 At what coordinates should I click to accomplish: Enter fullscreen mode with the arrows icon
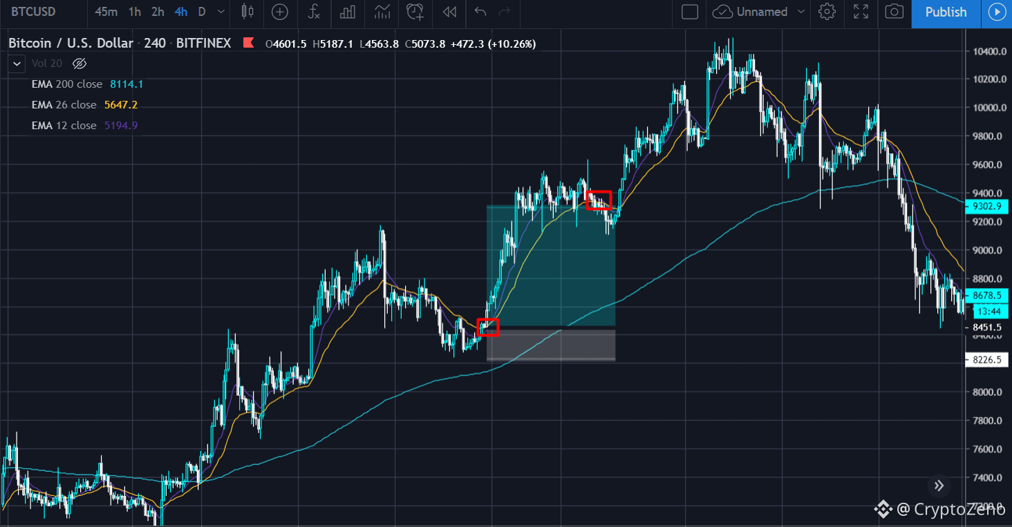(x=861, y=13)
